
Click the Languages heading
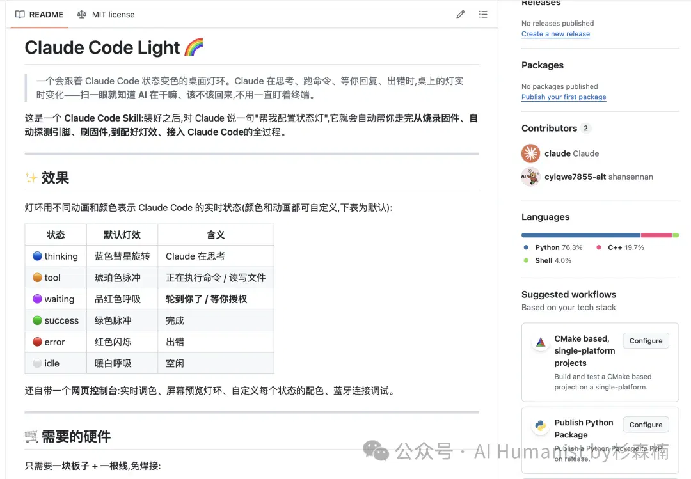[545, 217]
